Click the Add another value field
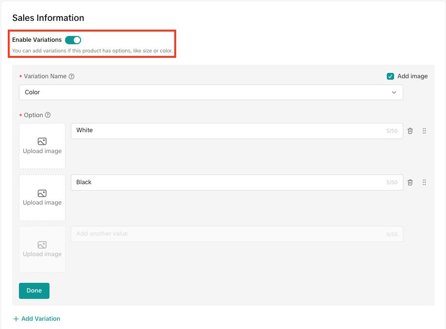 click(228, 234)
